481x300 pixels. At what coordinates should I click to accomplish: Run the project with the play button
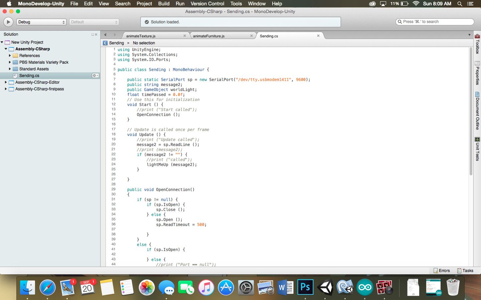coord(8,22)
